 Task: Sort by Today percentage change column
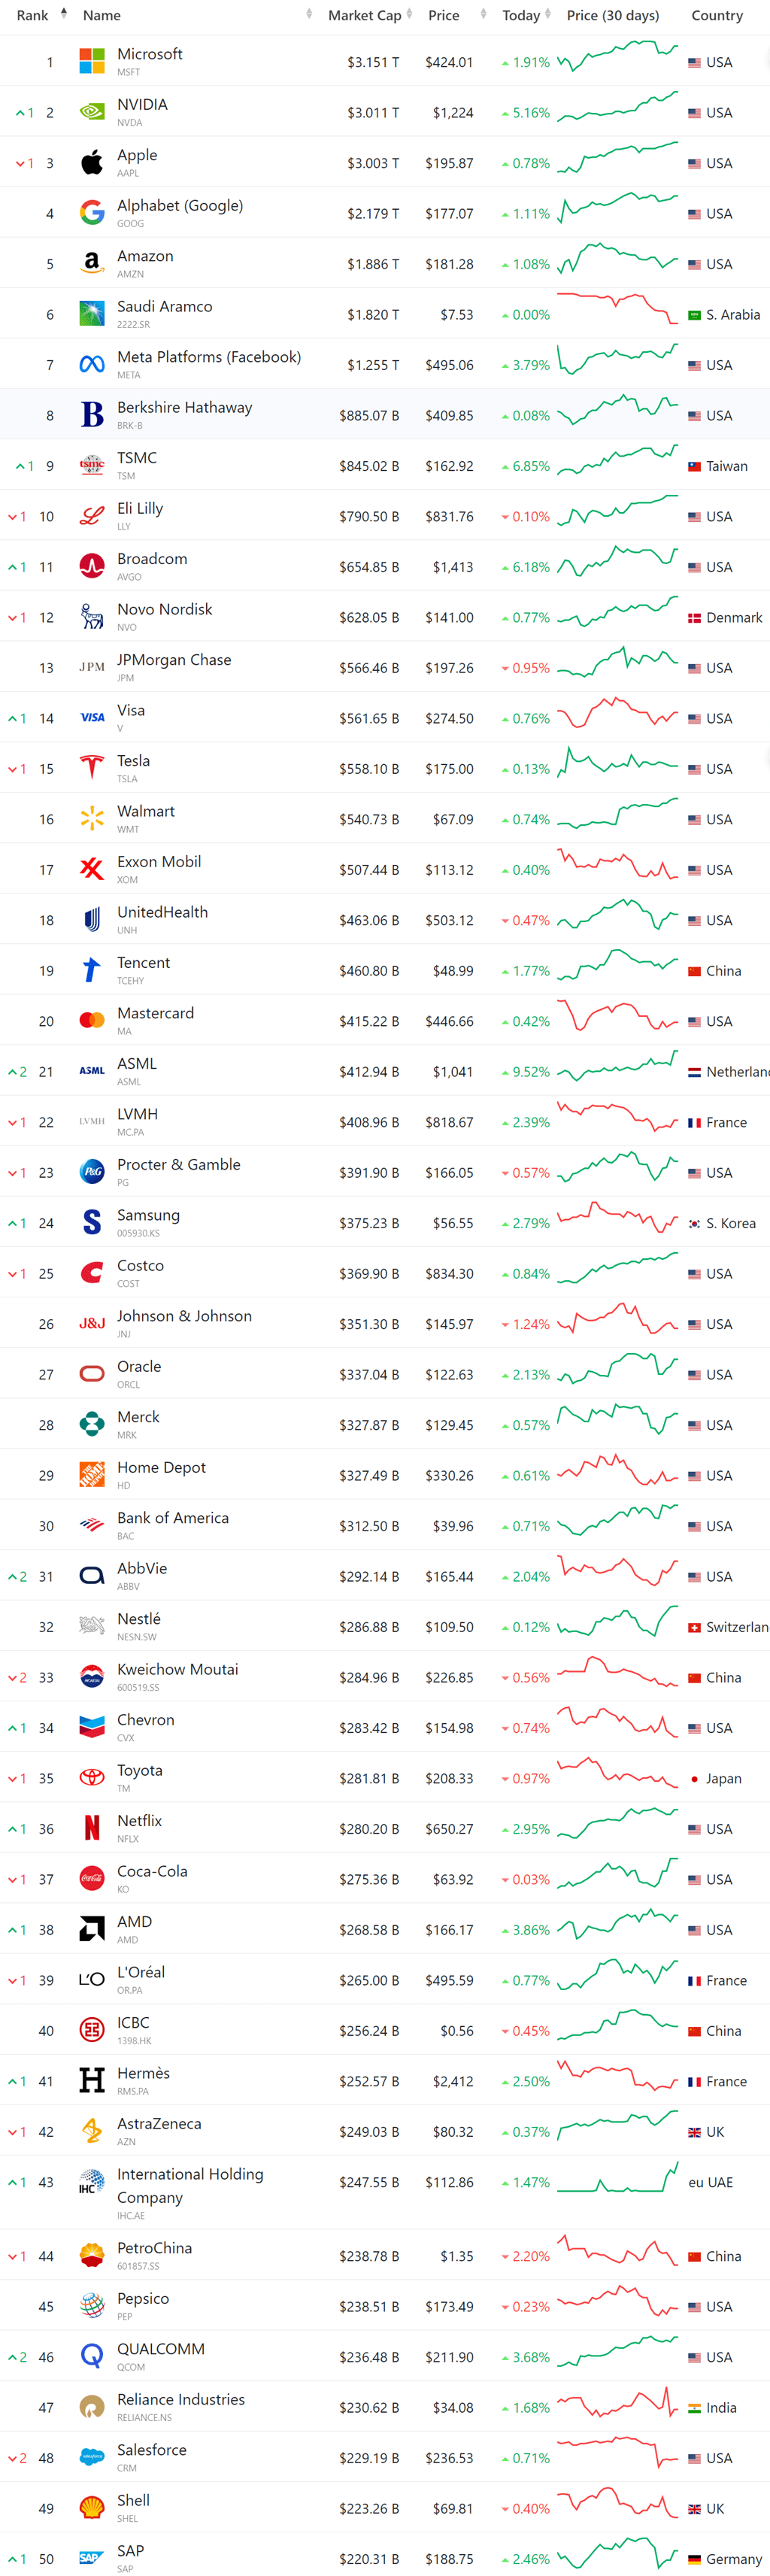click(521, 15)
